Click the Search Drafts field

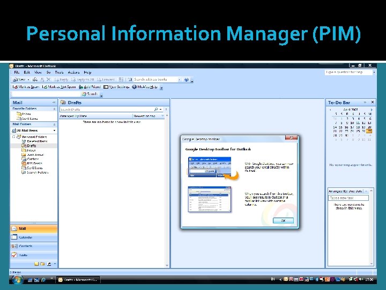(107, 109)
